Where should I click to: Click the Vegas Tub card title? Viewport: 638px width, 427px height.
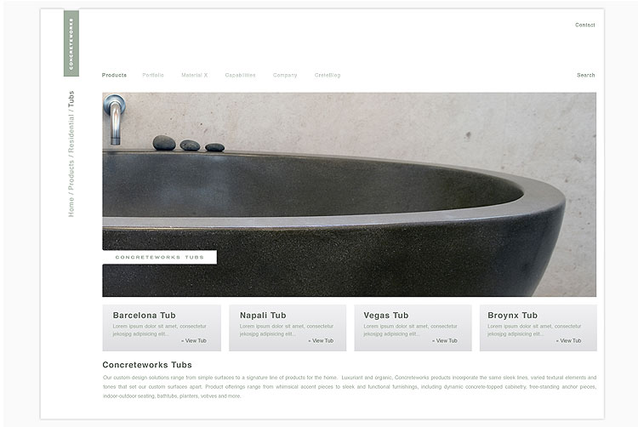pos(386,316)
